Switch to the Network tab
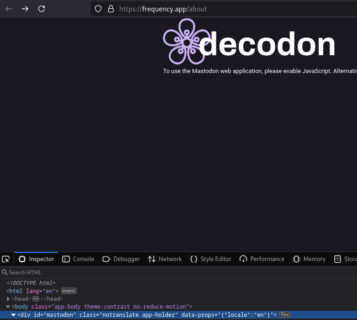This screenshot has height=320, width=357. click(x=165, y=259)
